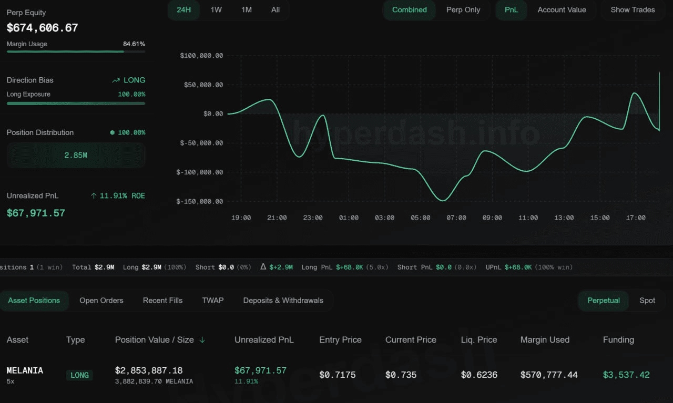673x403 pixels.
Task: Click the Asset column header
Action: pos(17,340)
